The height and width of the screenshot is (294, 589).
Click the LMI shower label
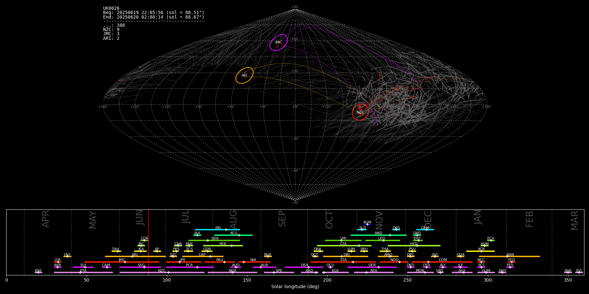point(343,238)
